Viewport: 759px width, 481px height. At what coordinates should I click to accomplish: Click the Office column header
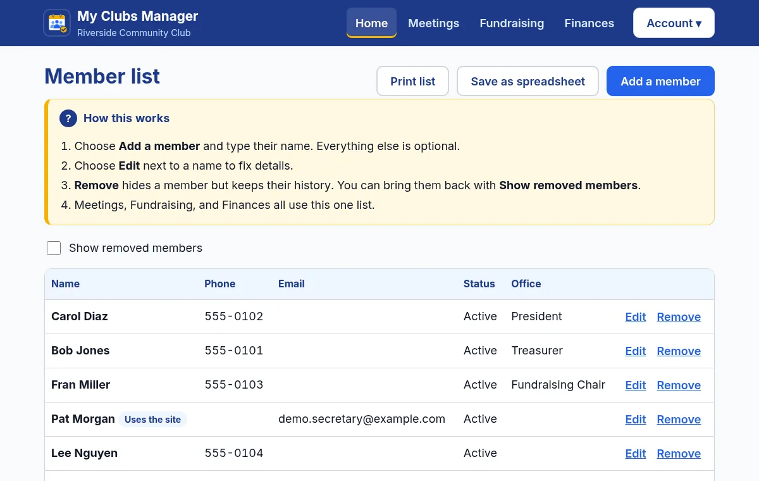526,284
